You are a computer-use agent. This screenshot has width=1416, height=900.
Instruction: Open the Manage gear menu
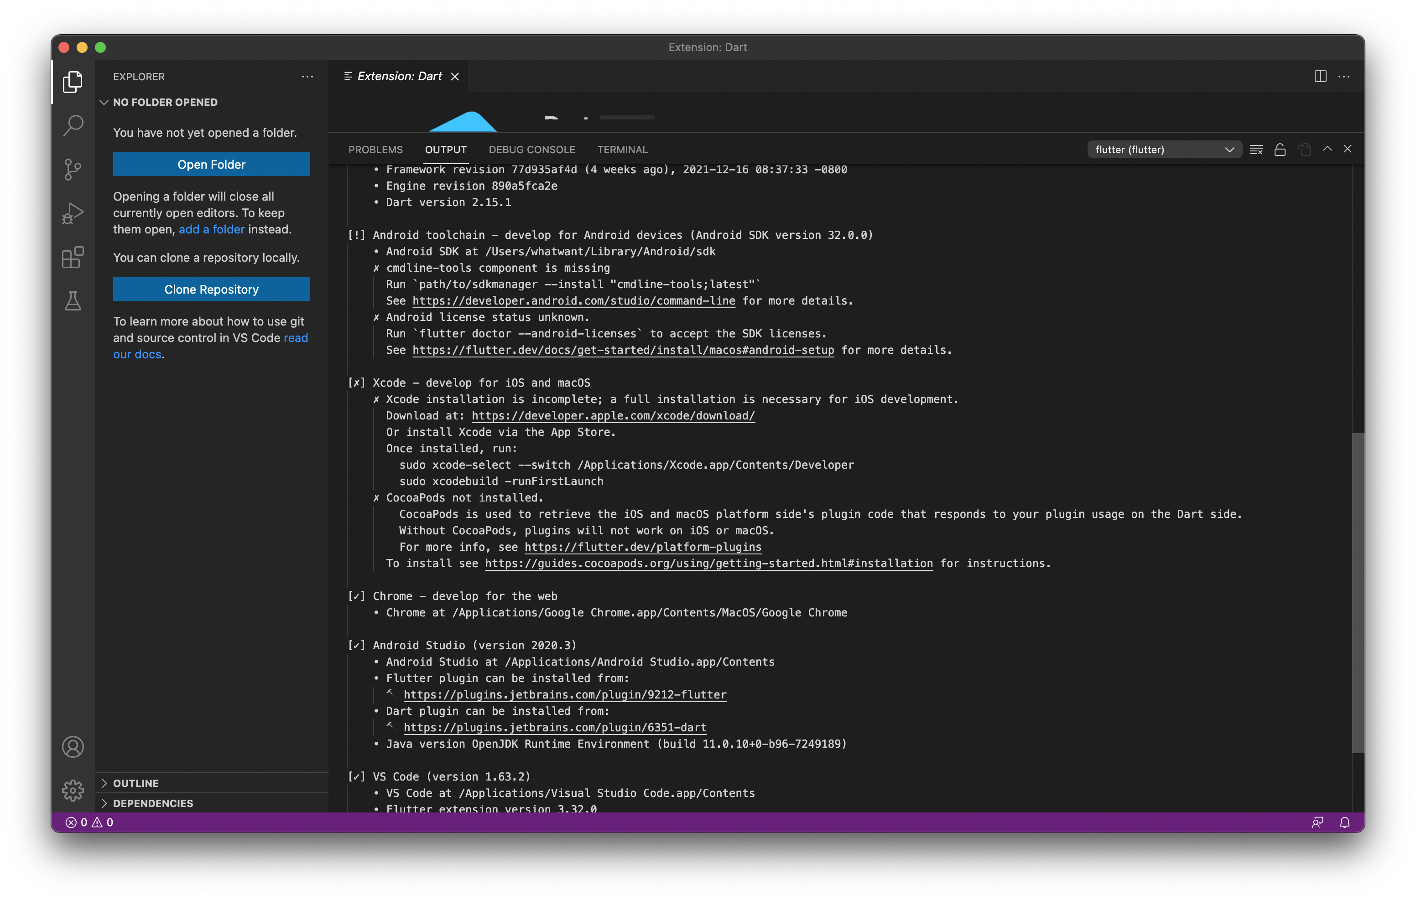(x=73, y=790)
